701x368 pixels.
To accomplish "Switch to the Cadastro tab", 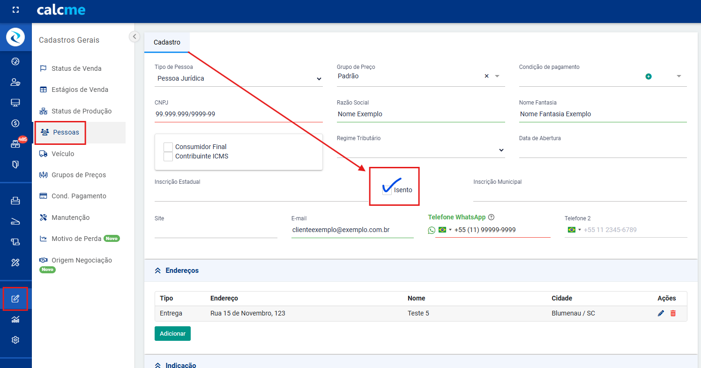I will [x=167, y=42].
